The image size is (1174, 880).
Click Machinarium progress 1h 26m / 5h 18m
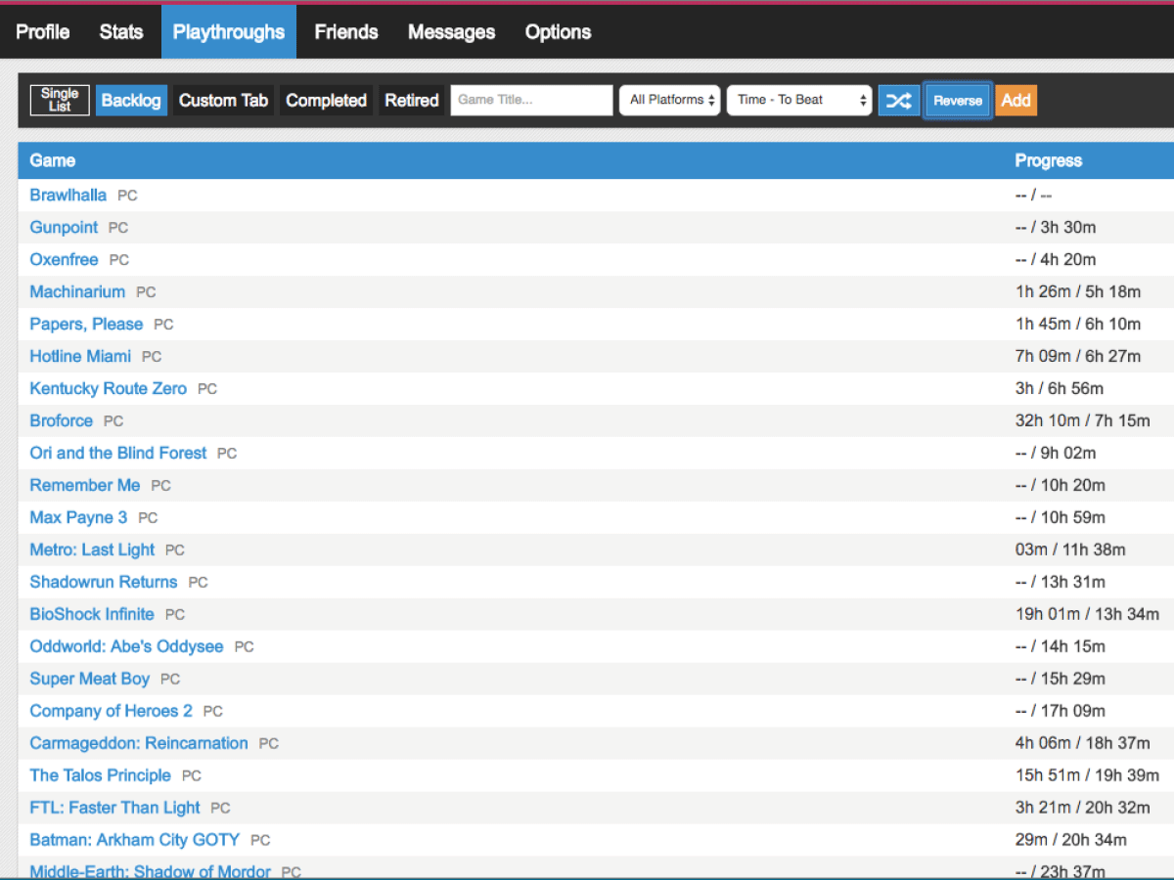[1078, 291]
